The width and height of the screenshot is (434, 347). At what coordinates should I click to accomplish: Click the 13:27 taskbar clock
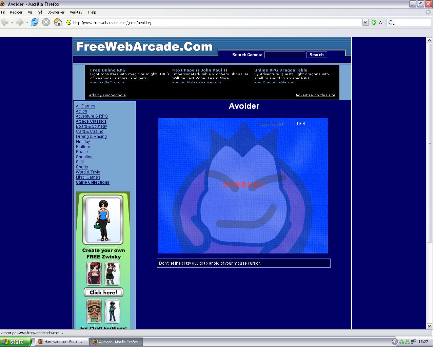pos(423,342)
